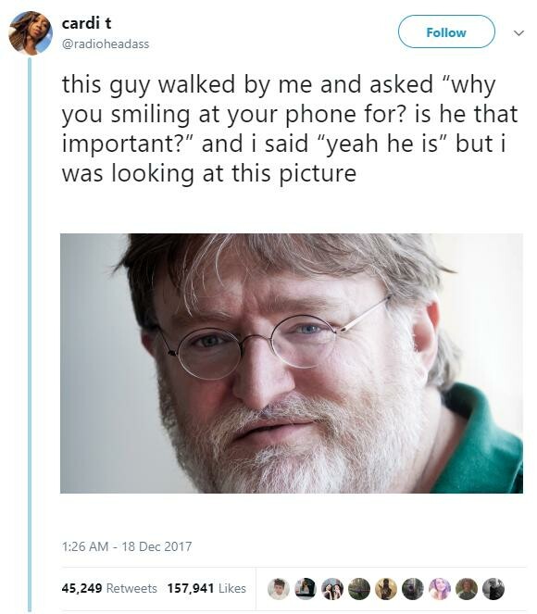This screenshot has width=537, height=614.
Task: Open cardi t's profile avatar
Action: [x=31, y=33]
